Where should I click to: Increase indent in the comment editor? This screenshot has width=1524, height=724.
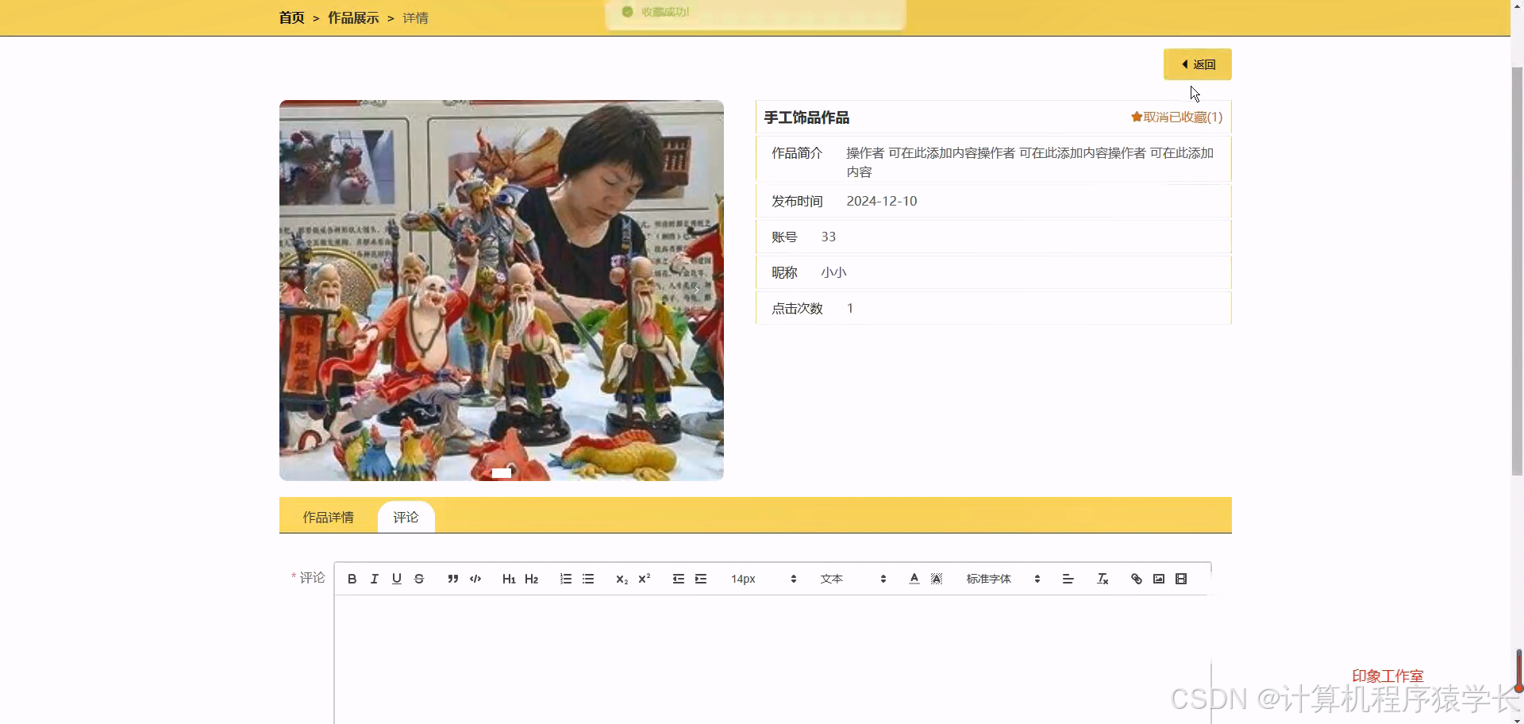coord(700,579)
